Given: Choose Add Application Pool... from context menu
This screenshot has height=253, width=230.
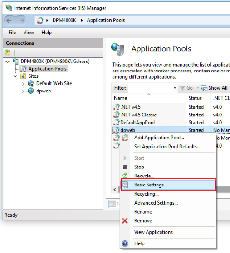Looking at the screenshot, I should (168, 138).
